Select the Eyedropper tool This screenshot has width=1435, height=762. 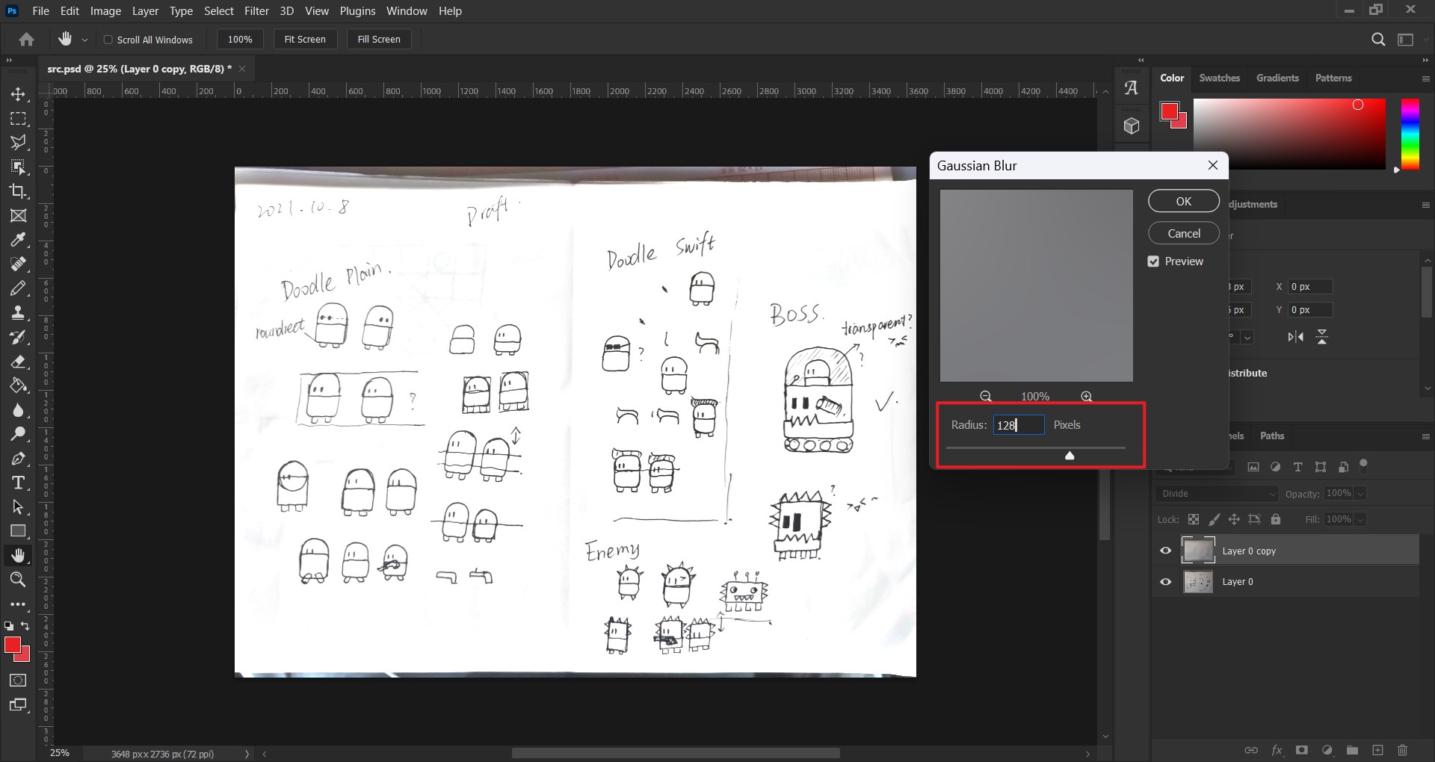pyautogui.click(x=18, y=240)
